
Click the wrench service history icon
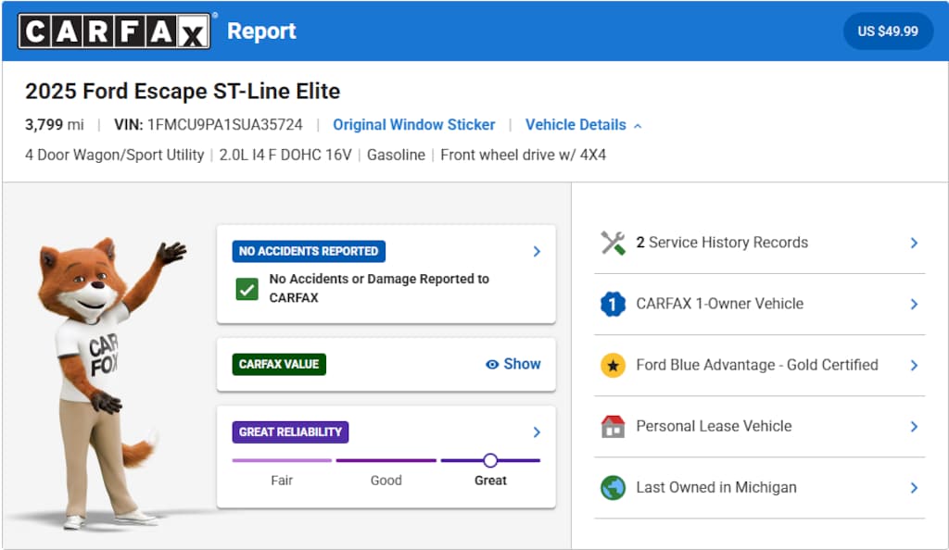(x=613, y=243)
